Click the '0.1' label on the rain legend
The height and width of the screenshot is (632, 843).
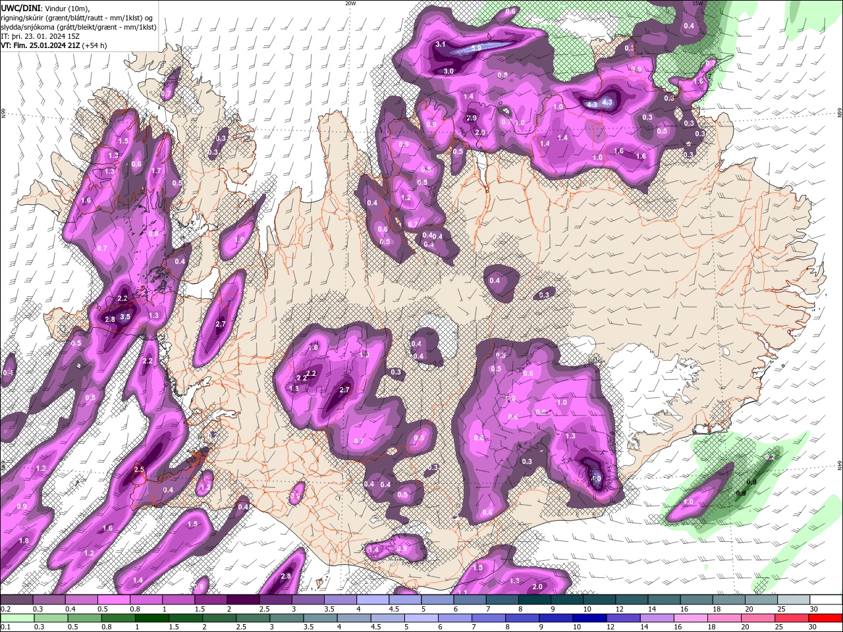(6, 627)
